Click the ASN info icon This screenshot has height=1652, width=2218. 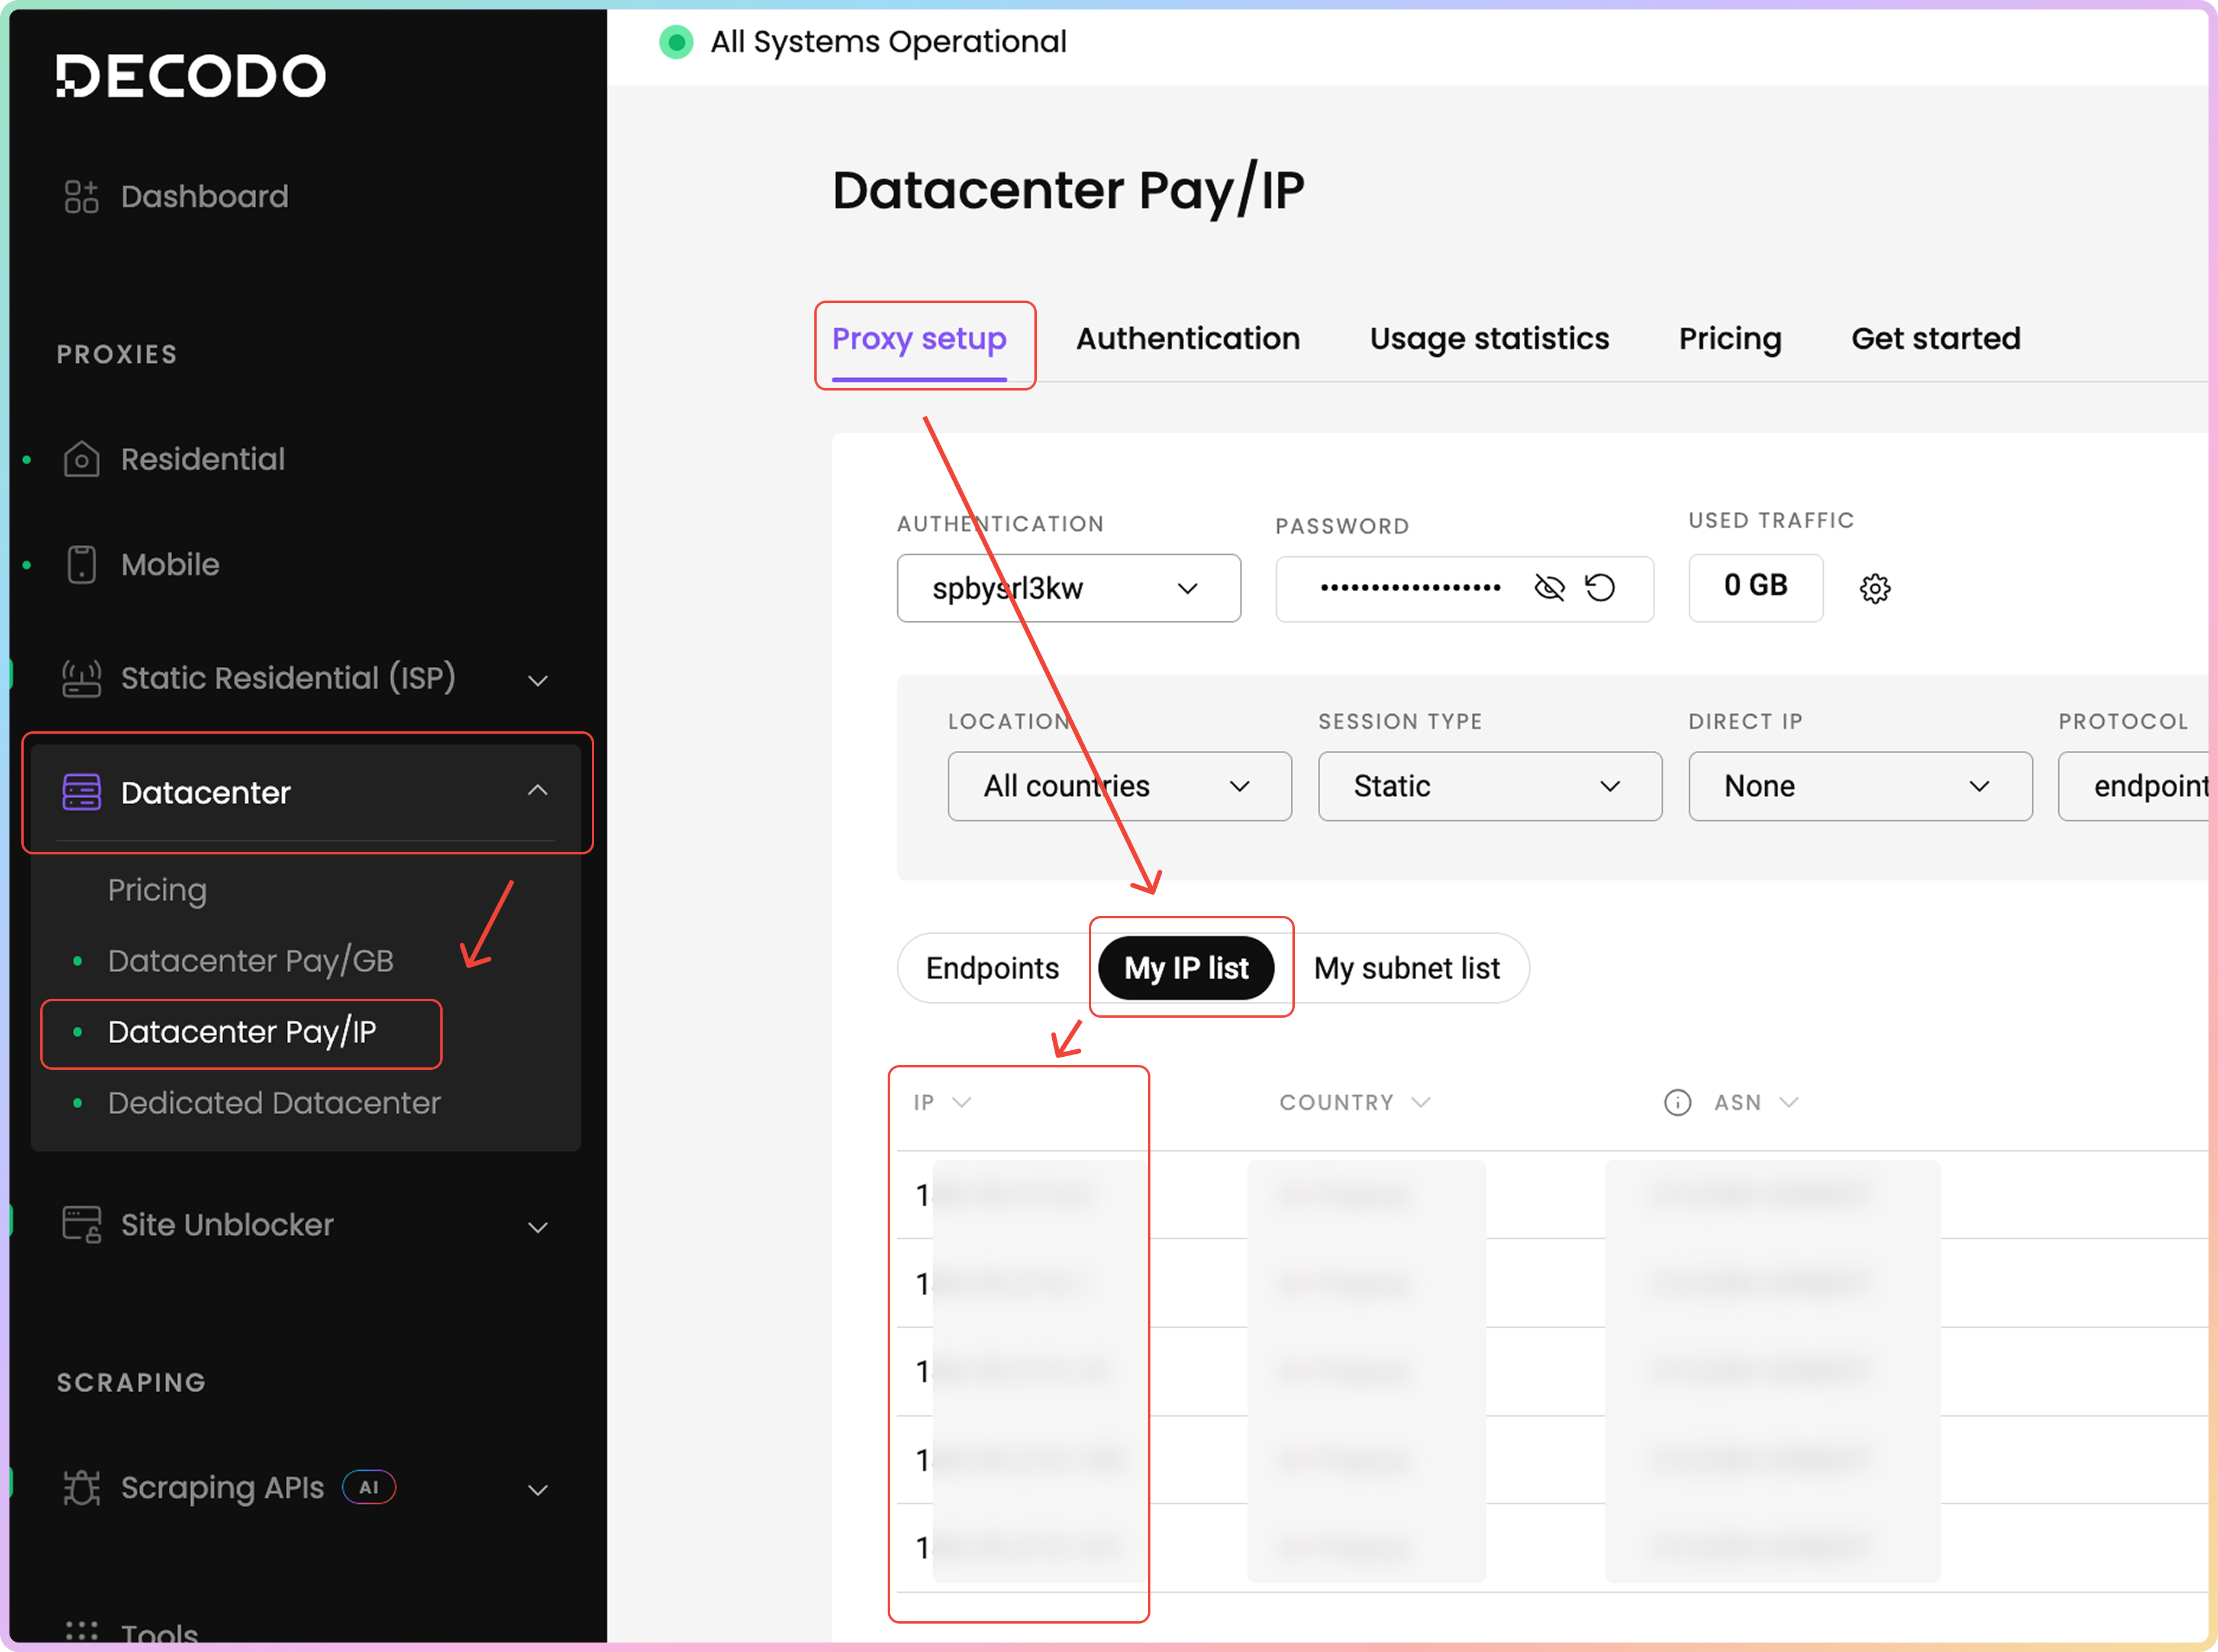(1677, 1102)
